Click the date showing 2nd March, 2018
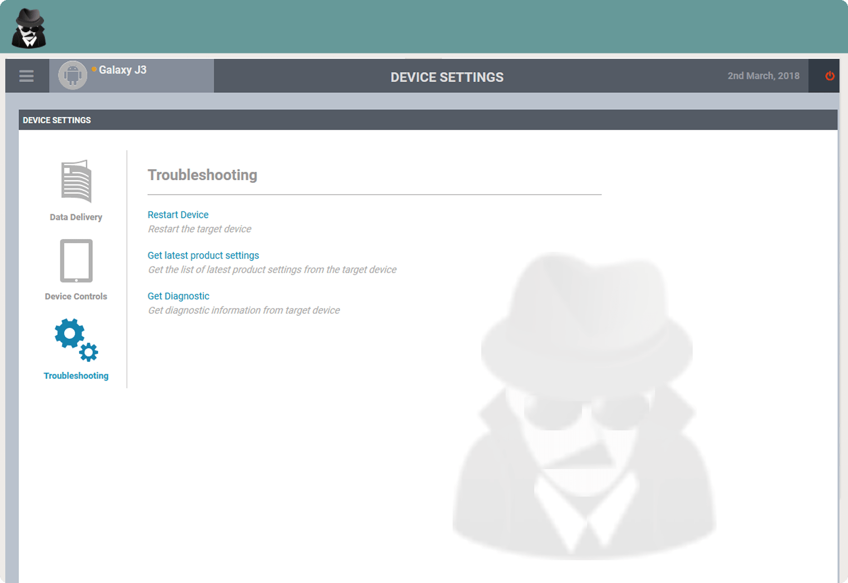This screenshot has height=583, width=848. pyautogui.click(x=763, y=76)
